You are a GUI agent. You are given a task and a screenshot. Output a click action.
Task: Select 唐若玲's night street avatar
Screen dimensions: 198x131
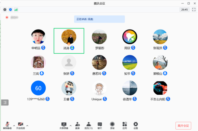99,62
